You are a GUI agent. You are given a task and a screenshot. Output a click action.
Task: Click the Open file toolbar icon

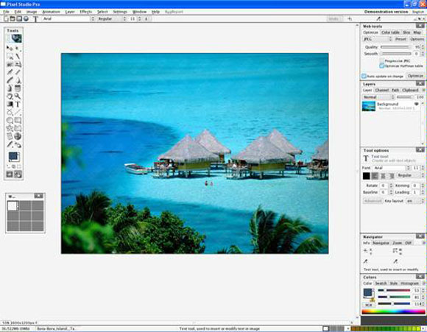(x=13, y=19)
